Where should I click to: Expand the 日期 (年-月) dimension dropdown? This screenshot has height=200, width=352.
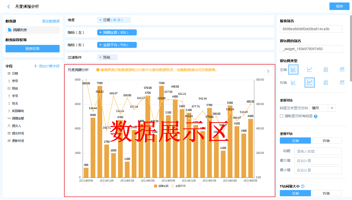pos(114,20)
